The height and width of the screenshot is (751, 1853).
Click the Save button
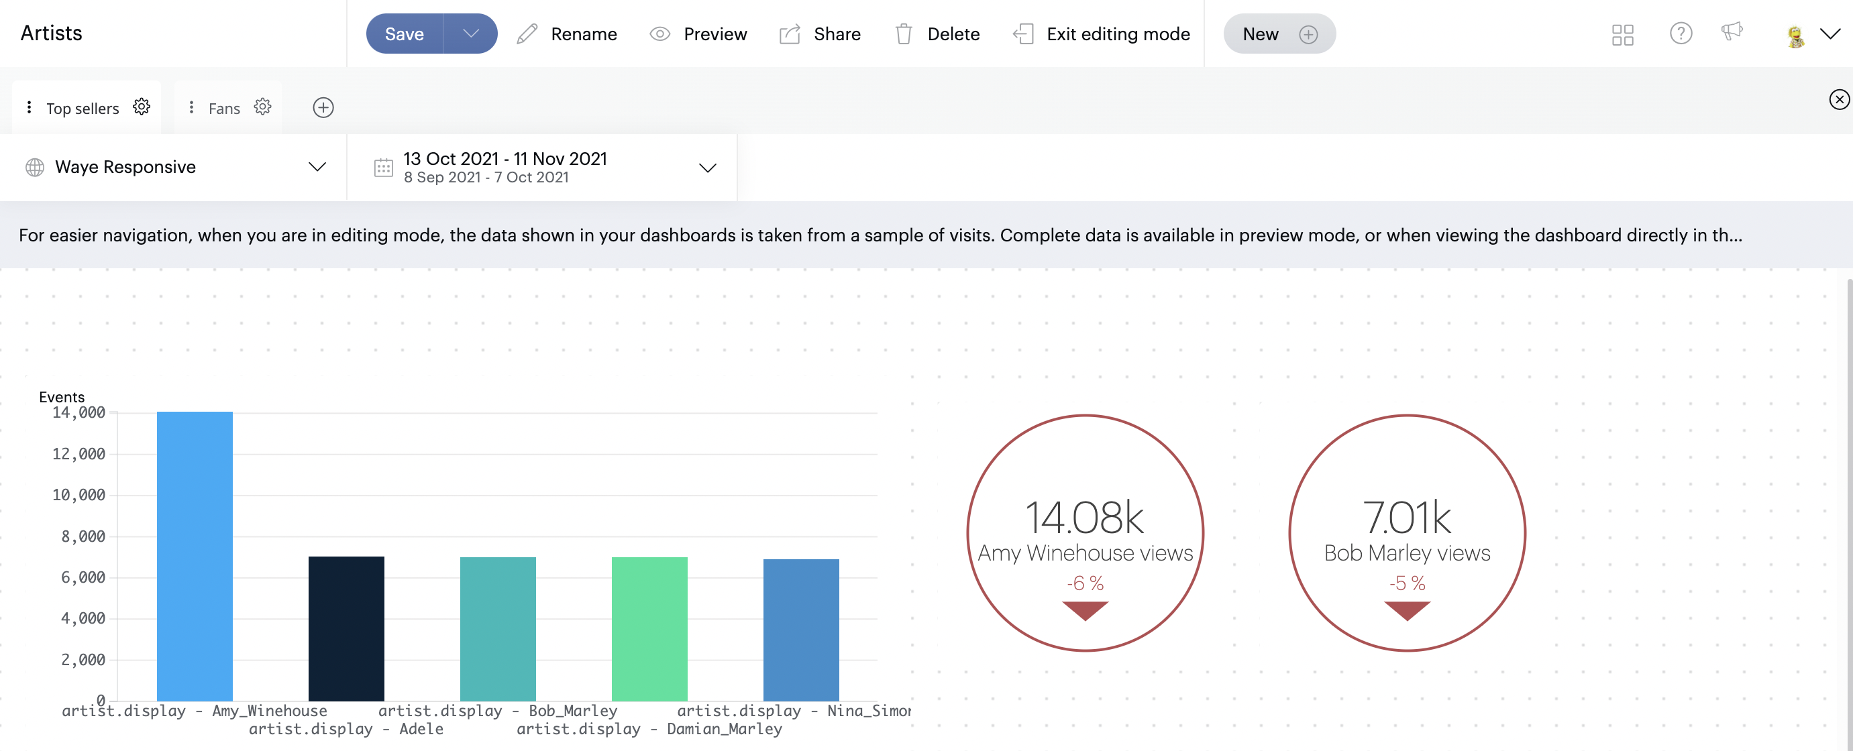tap(405, 34)
